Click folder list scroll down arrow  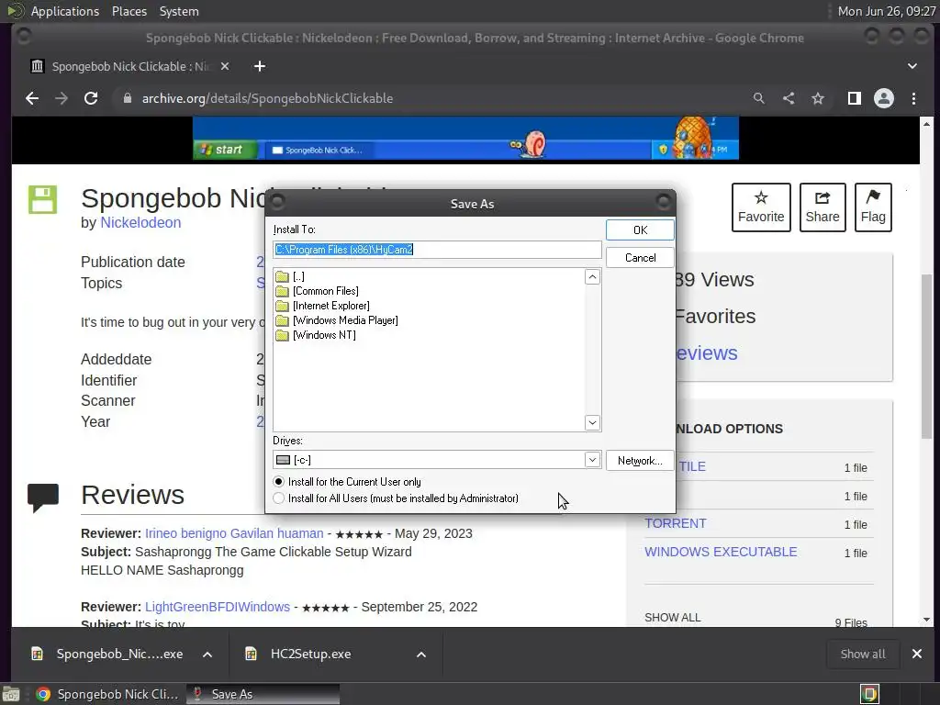click(592, 422)
